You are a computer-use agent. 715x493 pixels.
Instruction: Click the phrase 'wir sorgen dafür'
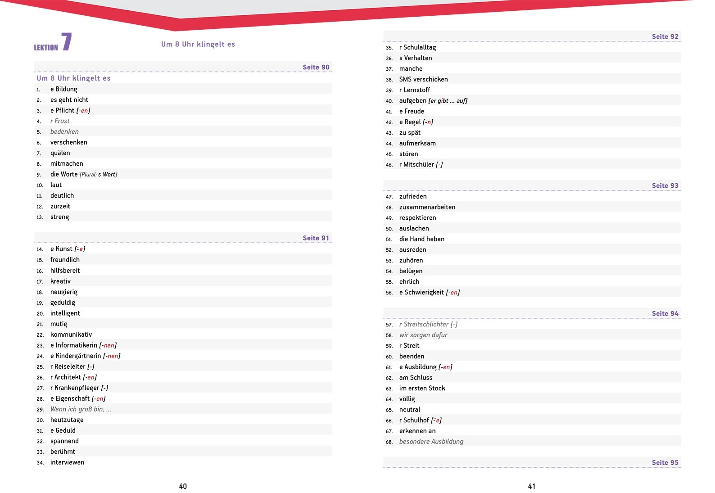click(423, 335)
